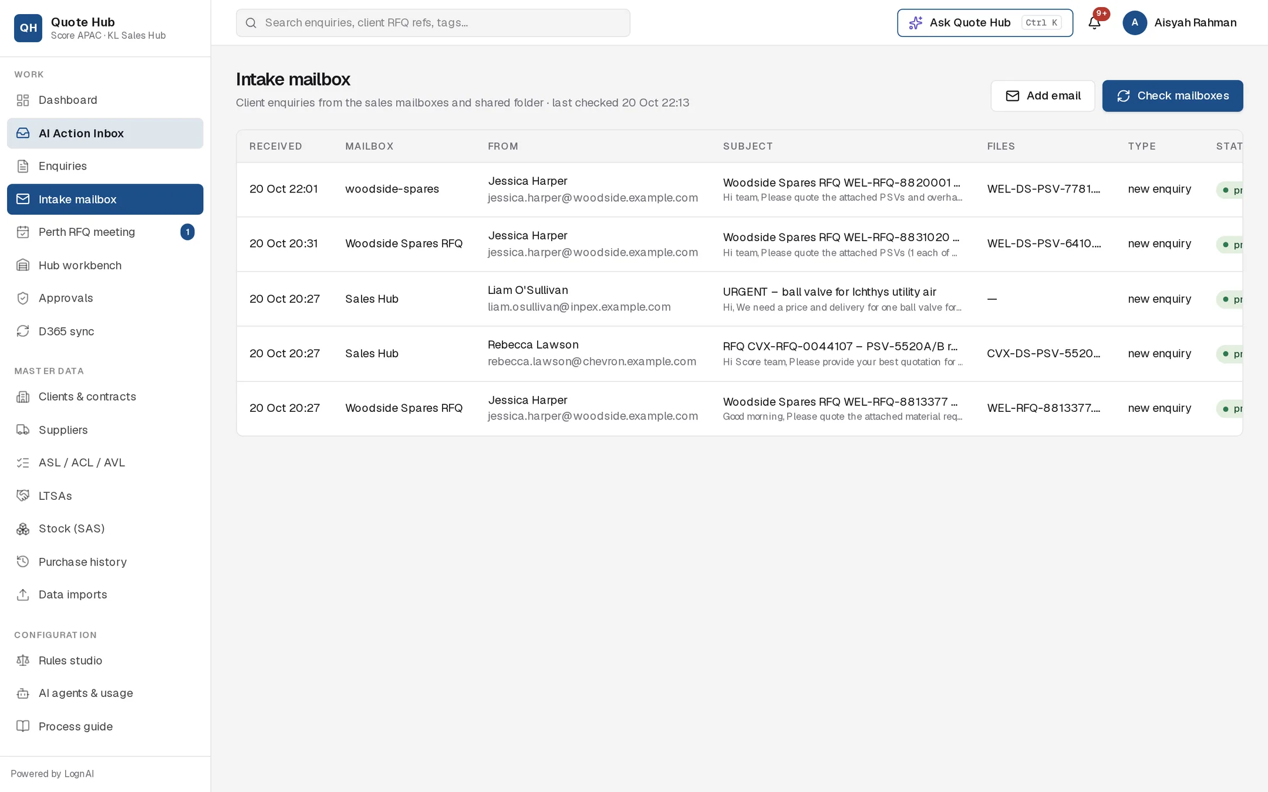
Task: Click the Purchase history clock icon
Action: coord(23,562)
